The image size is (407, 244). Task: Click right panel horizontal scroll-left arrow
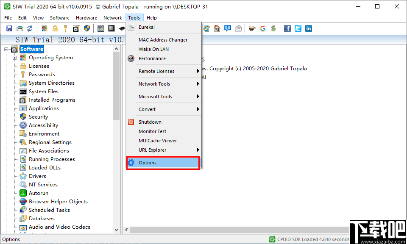[126, 230]
